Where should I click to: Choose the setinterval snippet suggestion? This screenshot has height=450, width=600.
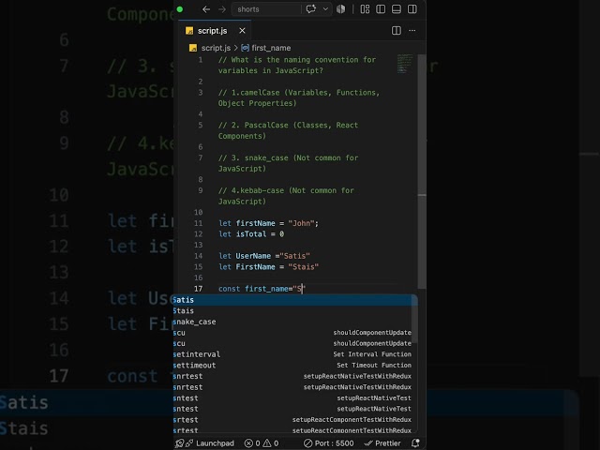(x=294, y=354)
